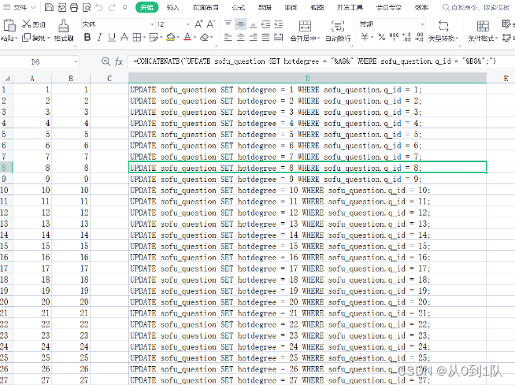Open Print Preview from quick access toolbar
The width and height of the screenshot is (515, 385).
pos(87,7)
